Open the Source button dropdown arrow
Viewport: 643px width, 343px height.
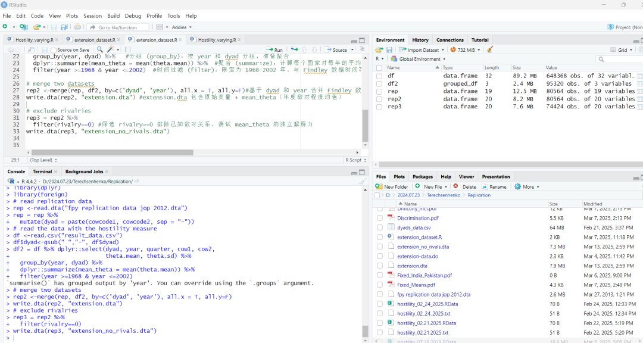point(352,49)
